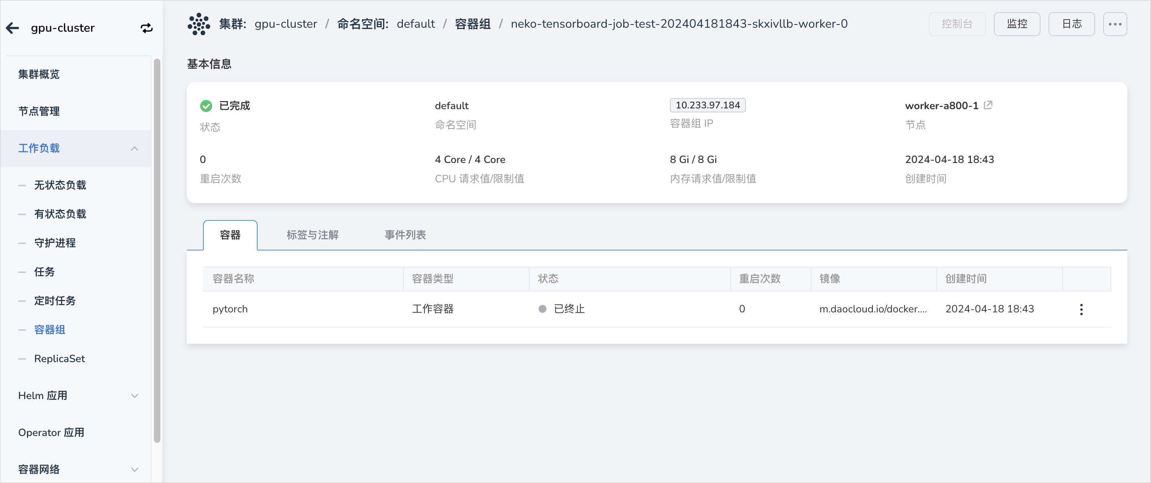Open 节点管理 in the sidebar
The height and width of the screenshot is (483, 1151).
tap(39, 112)
